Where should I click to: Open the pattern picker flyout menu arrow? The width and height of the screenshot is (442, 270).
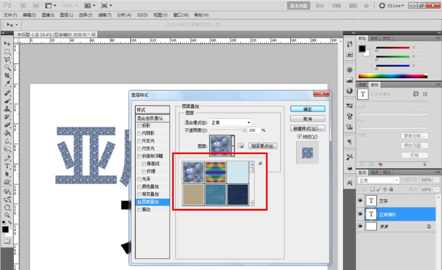[260, 164]
